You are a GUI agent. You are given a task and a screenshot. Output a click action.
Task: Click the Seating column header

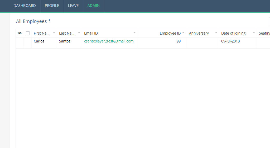(264, 33)
